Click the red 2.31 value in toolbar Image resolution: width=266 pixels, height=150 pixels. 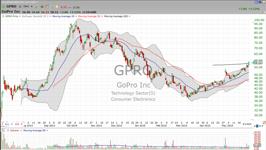pos(64,7)
